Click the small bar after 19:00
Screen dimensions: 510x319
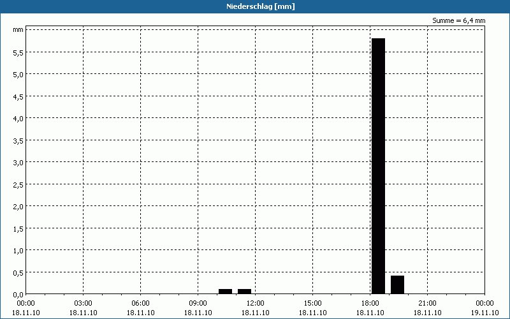(397, 285)
